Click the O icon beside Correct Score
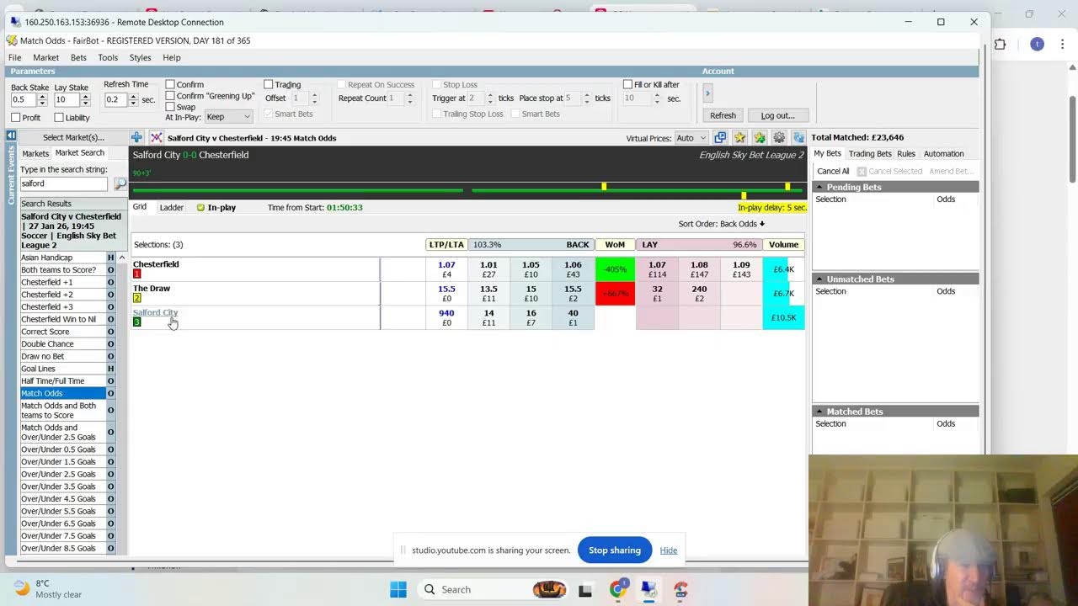Viewport: 1078px width, 606px height. [110, 332]
